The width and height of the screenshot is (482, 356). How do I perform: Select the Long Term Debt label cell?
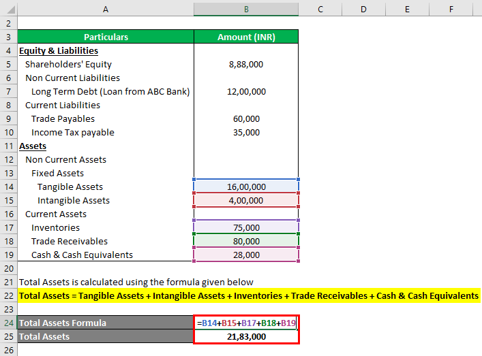[x=106, y=91]
